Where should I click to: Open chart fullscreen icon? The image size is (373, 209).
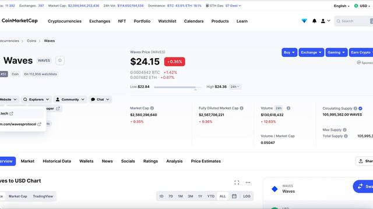pyautogui.click(x=237, y=182)
